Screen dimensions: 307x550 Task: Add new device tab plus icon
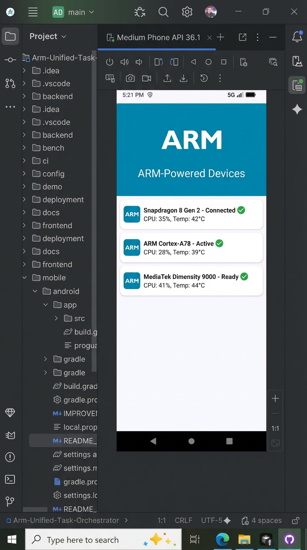point(220,37)
